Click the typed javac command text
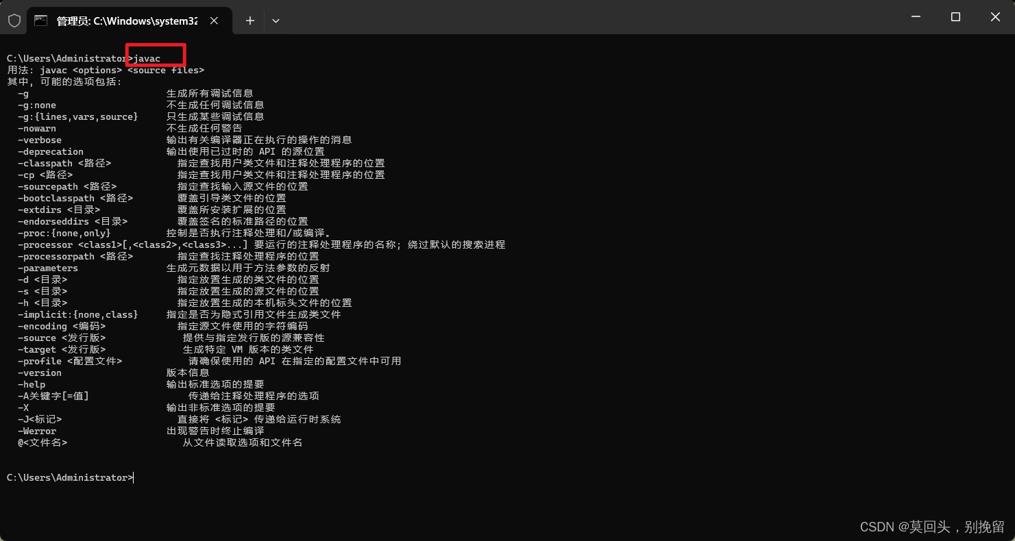 (x=147, y=59)
